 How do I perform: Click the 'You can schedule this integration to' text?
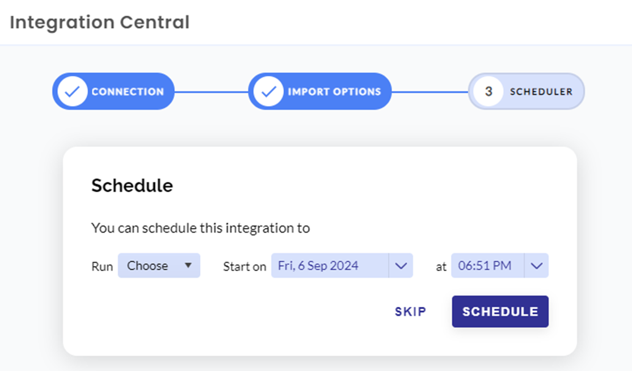coord(200,229)
